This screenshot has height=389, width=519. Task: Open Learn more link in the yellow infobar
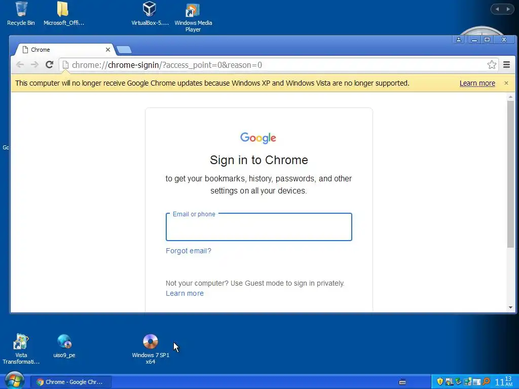pos(477,84)
